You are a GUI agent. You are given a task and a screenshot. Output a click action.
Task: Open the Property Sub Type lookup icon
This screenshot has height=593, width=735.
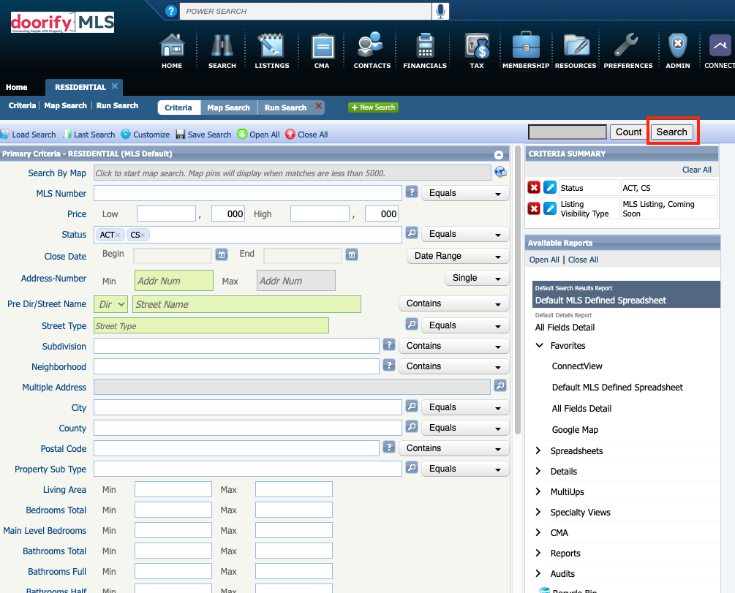pos(412,467)
